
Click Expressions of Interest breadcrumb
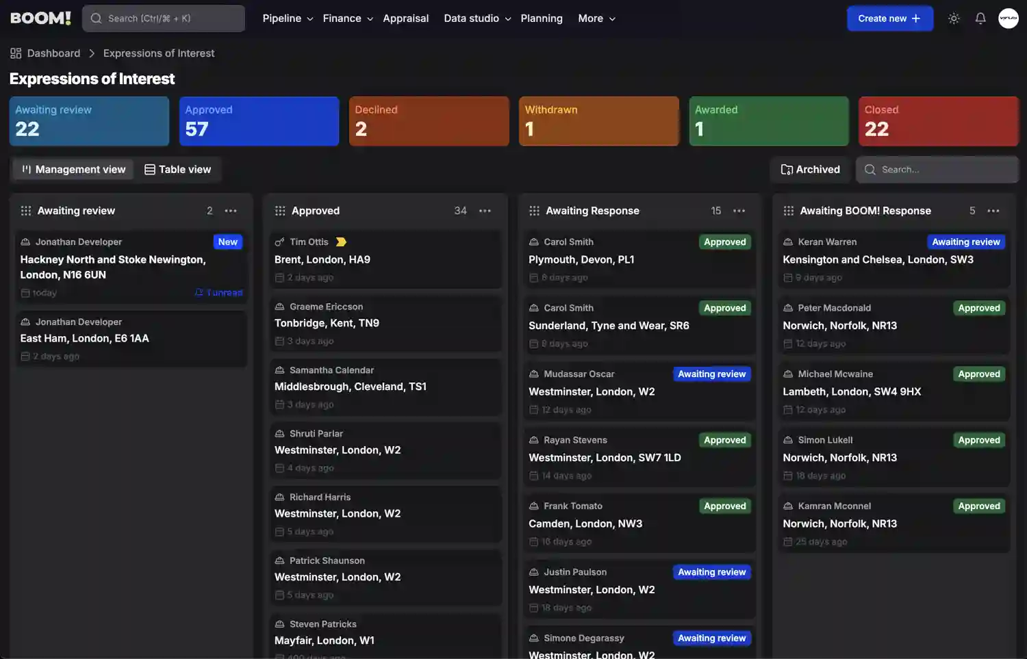(159, 53)
